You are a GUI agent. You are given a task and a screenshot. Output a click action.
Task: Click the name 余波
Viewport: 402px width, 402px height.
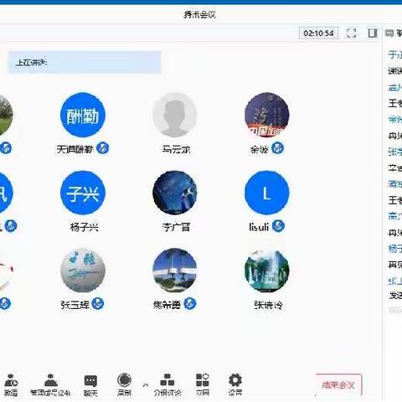coord(260,150)
